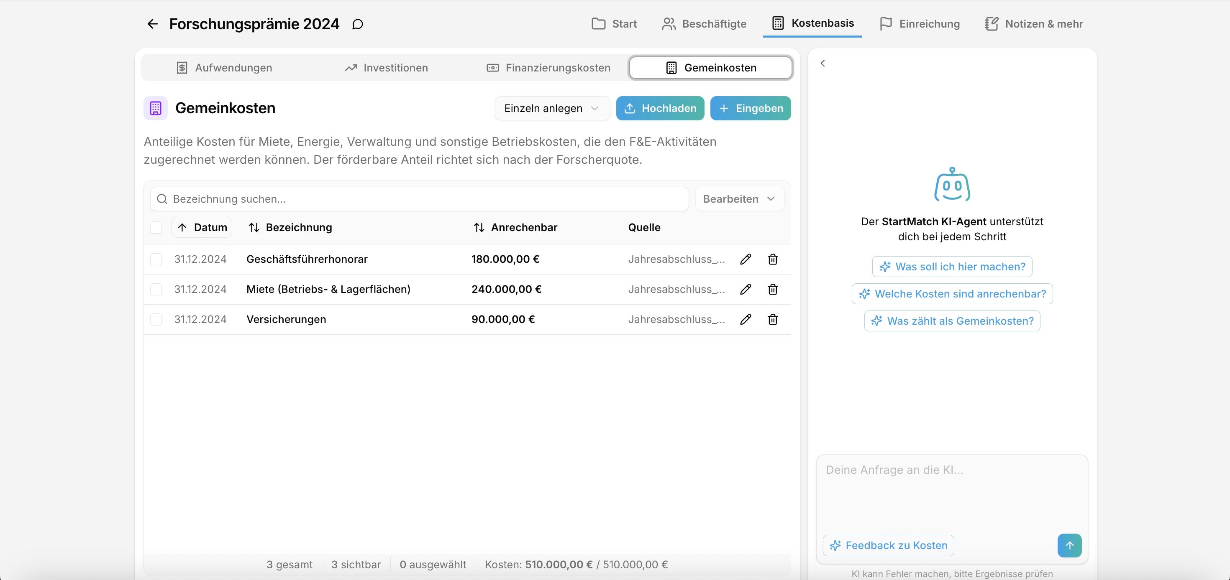Send the KI request with the arrow button
The image size is (1230, 580).
[x=1070, y=545]
